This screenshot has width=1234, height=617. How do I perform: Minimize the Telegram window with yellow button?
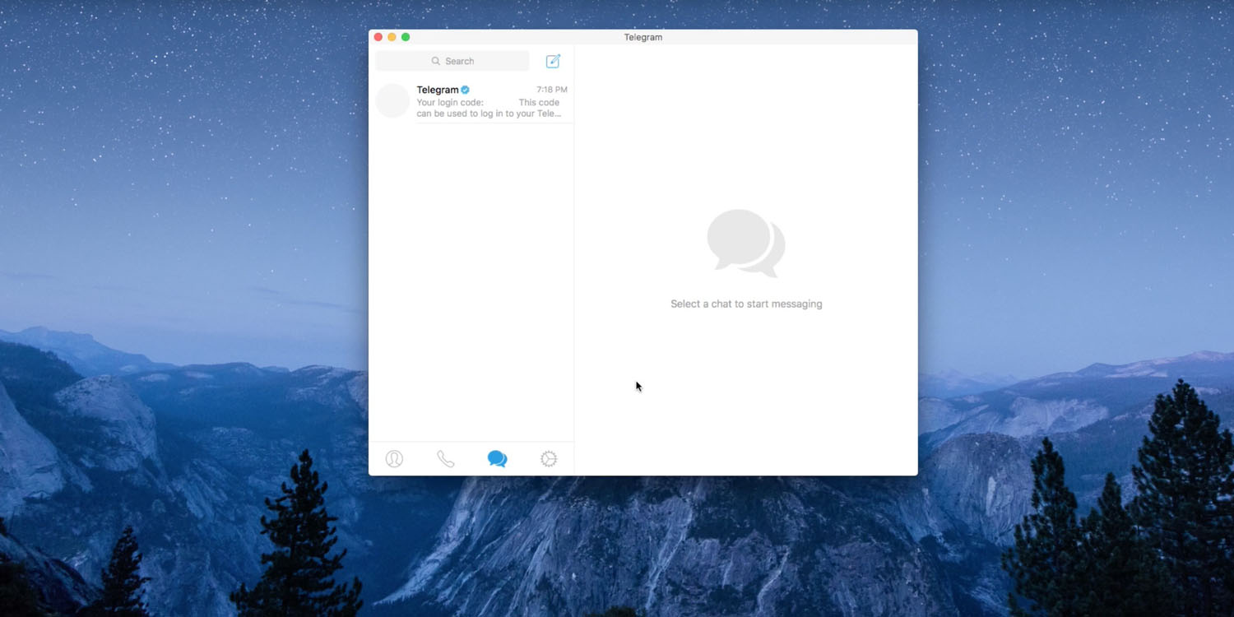pos(392,37)
